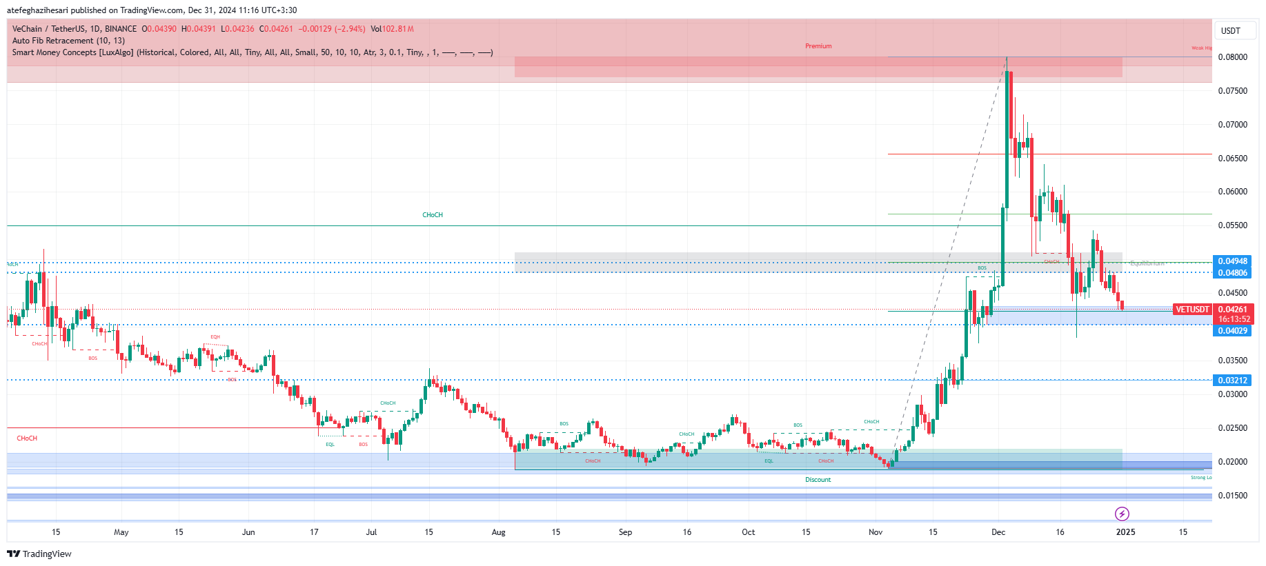Click the Premium zone label
The height and width of the screenshot is (566, 1266).
click(x=818, y=46)
